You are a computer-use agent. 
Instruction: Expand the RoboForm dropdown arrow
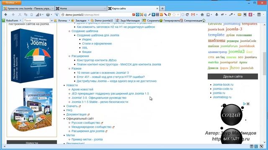click(21, 20)
